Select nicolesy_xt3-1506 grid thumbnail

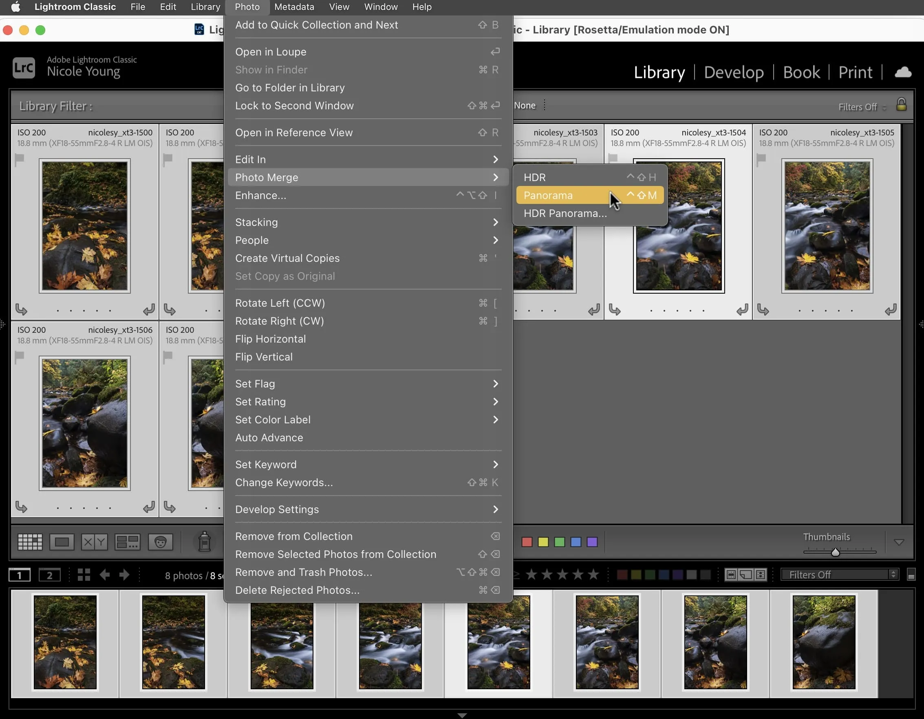click(x=85, y=423)
